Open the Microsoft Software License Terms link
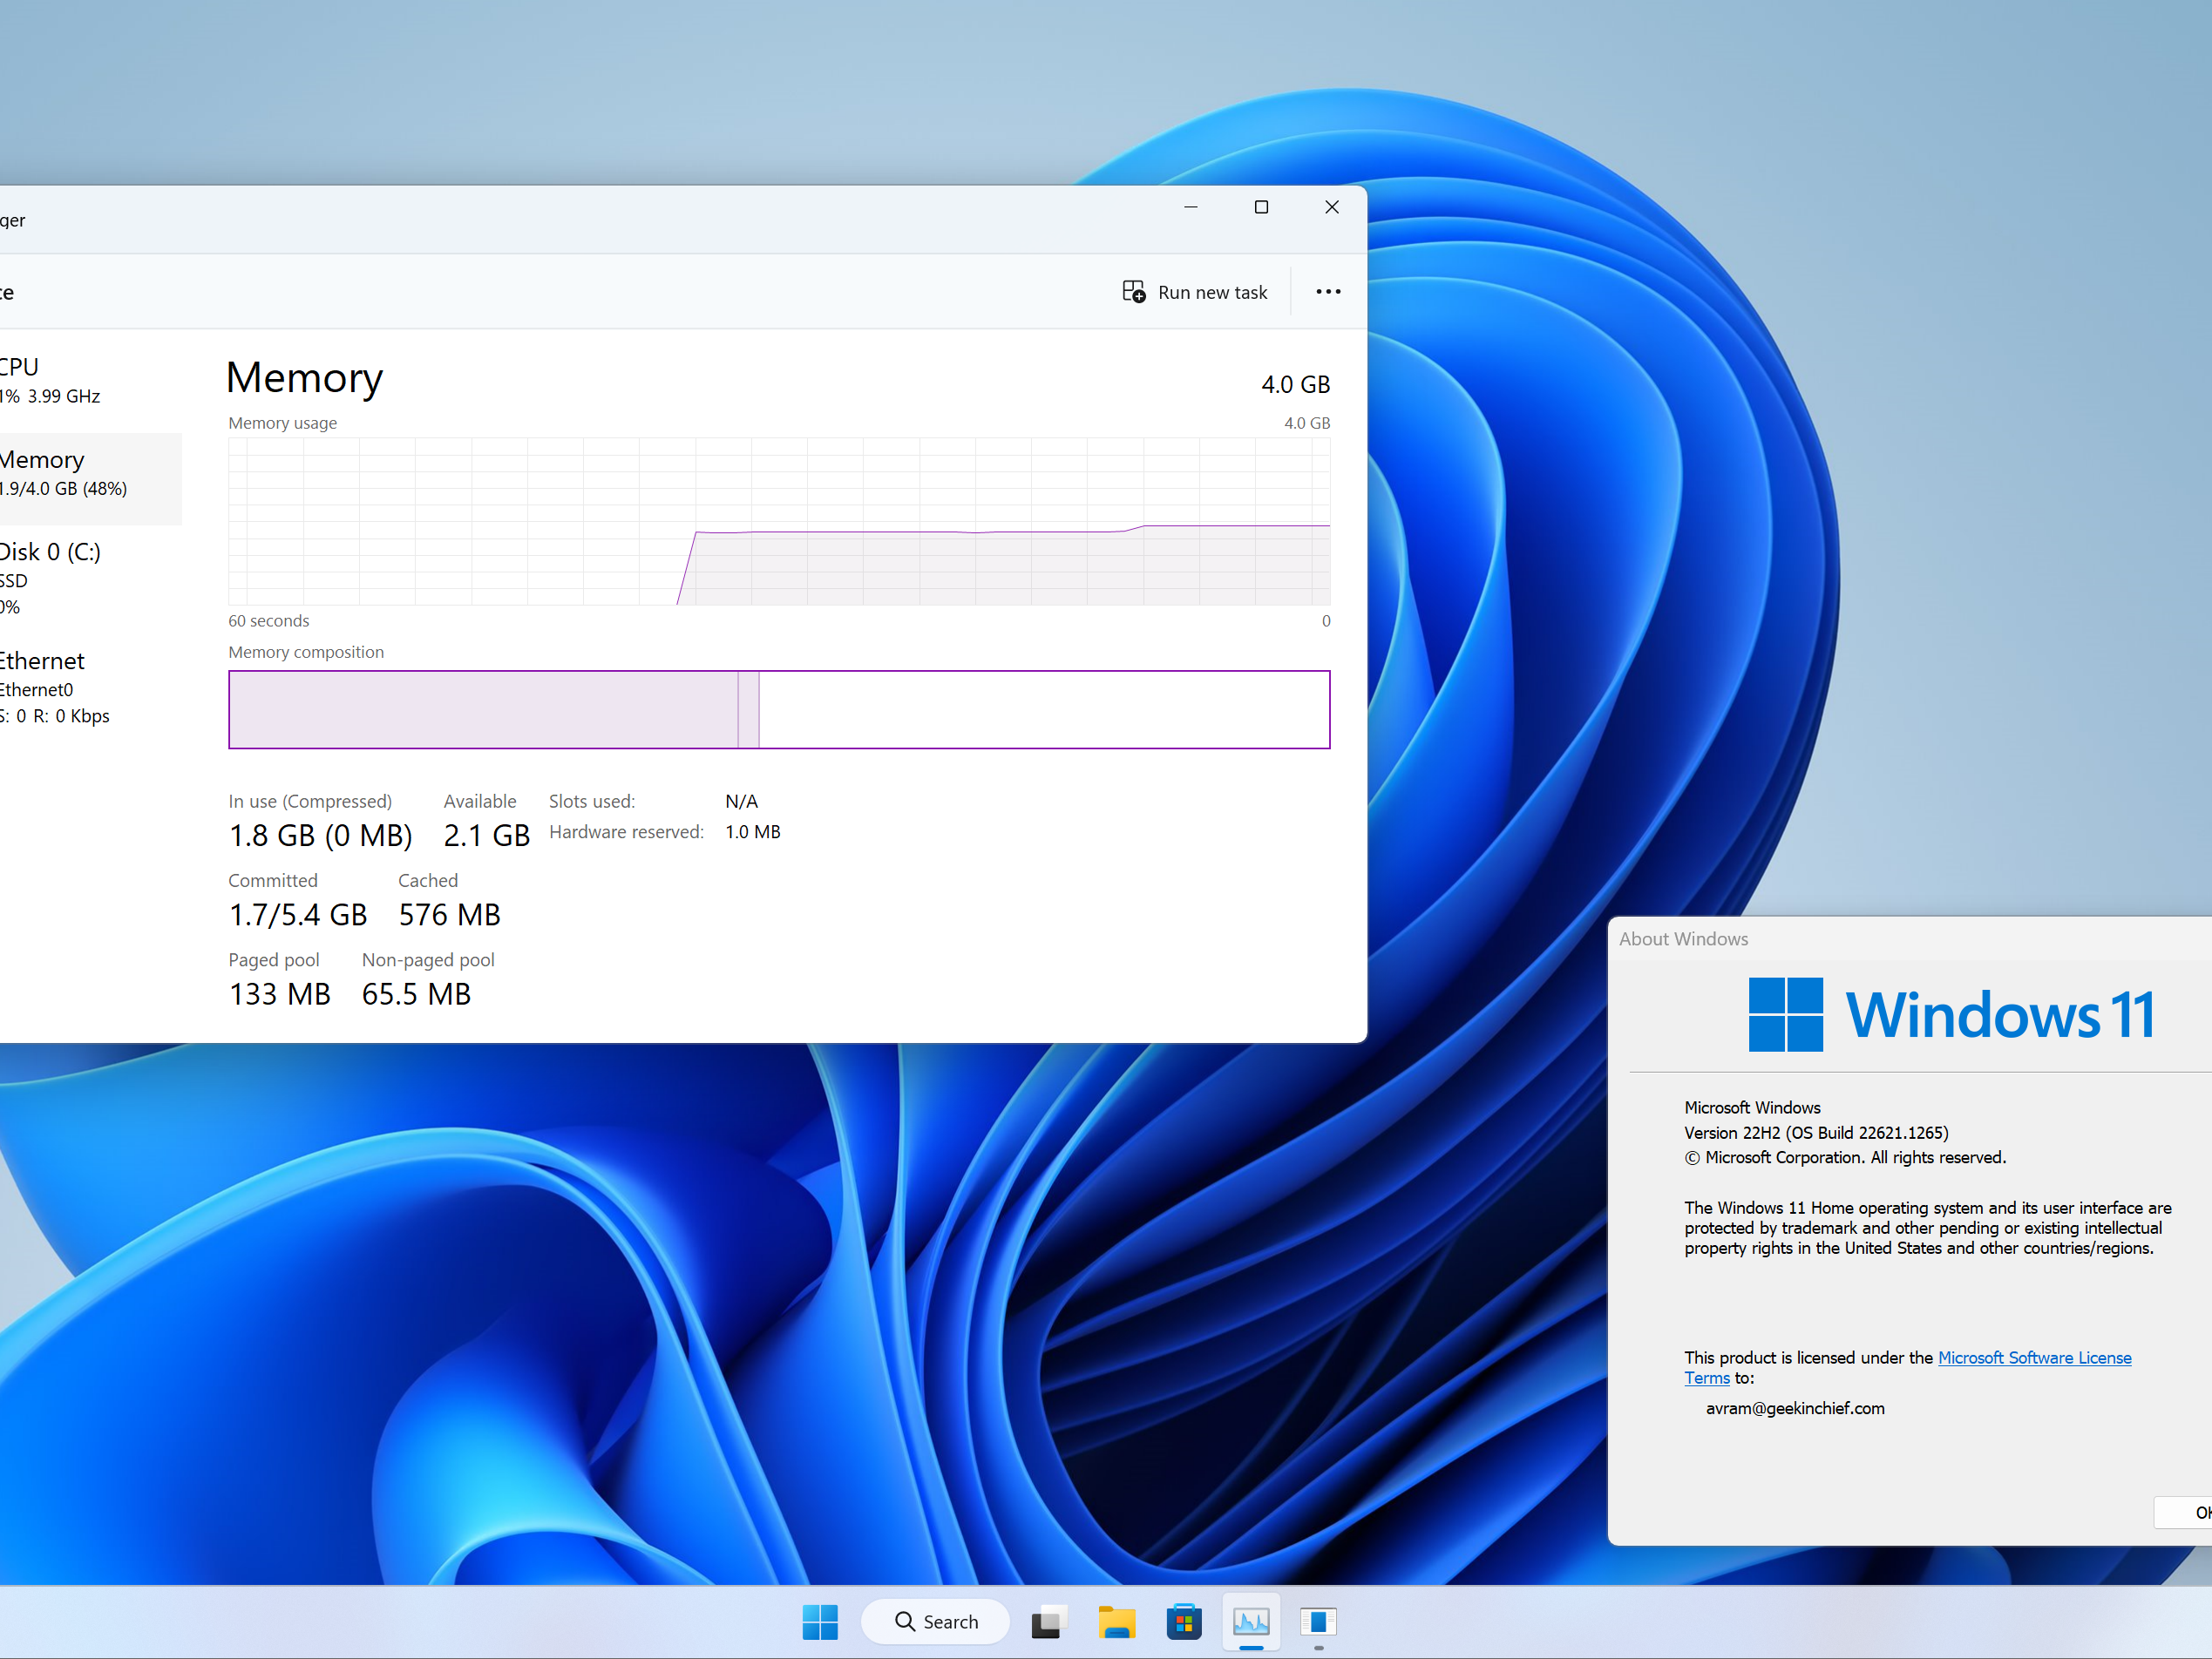 (x=2033, y=1357)
